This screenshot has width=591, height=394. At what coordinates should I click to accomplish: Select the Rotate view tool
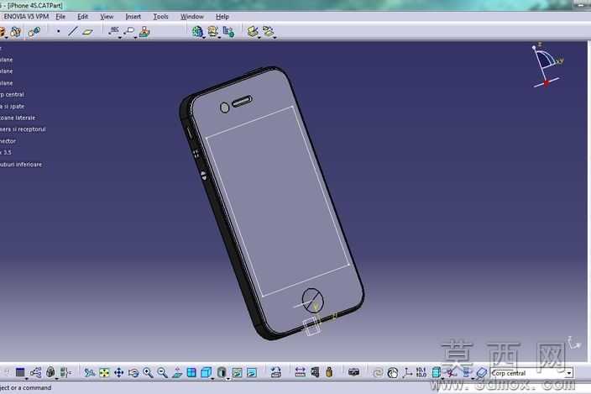coord(133,373)
